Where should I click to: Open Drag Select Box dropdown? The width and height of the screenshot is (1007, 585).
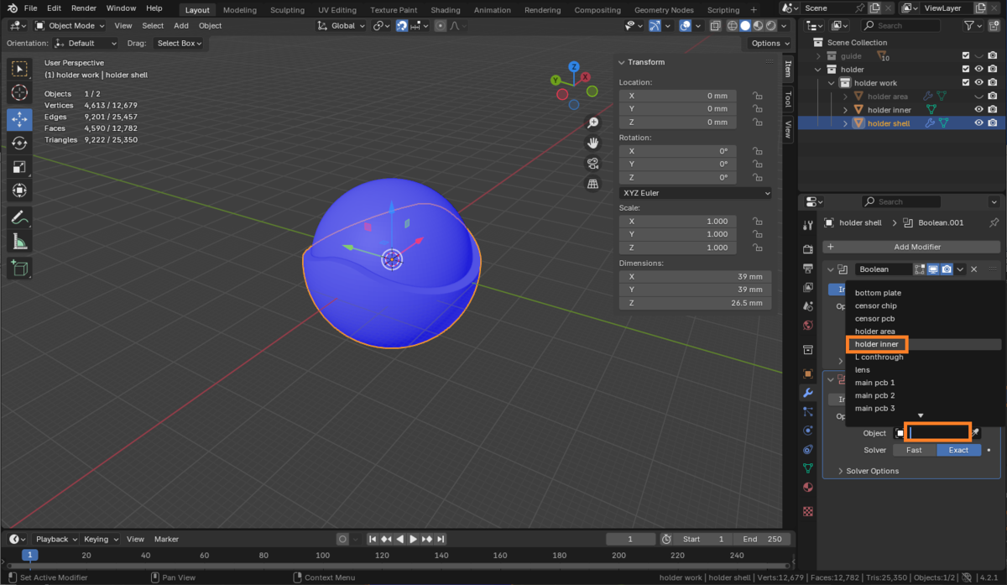pyautogui.click(x=179, y=43)
